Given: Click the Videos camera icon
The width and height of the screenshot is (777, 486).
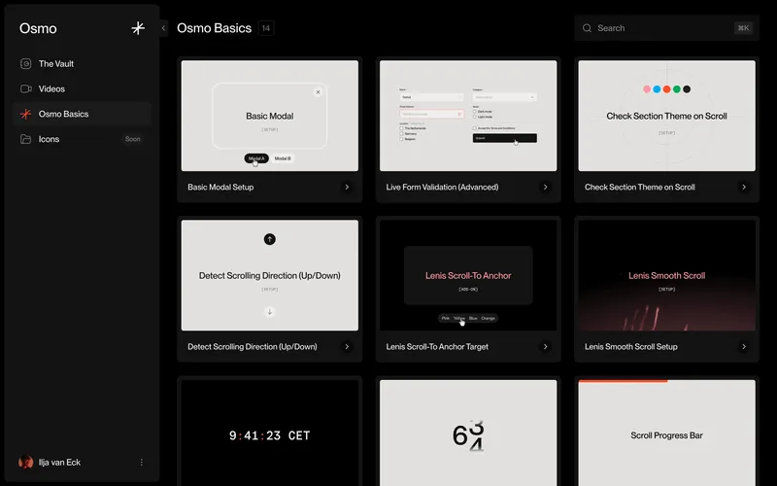Looking at the screenshot, I should point(26,88).
